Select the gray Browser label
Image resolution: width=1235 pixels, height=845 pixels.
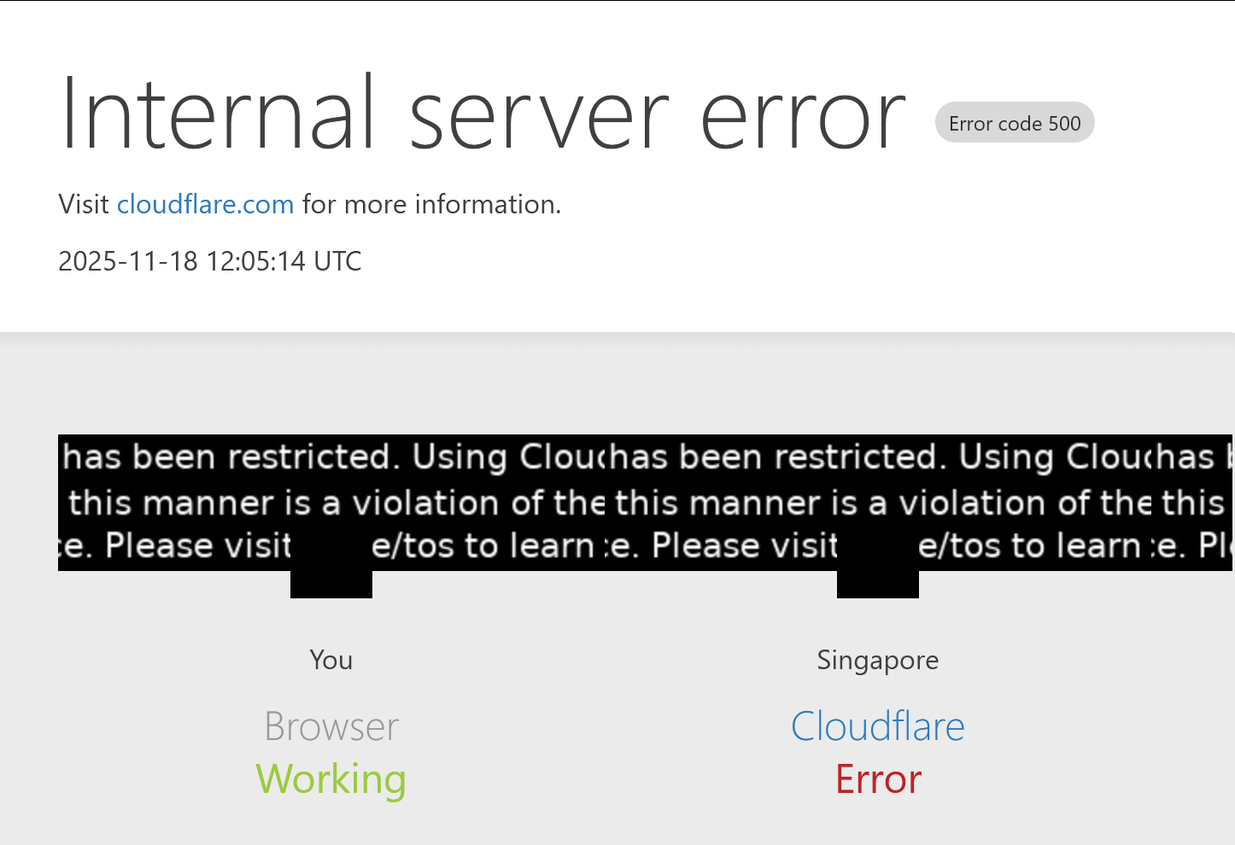331,726
